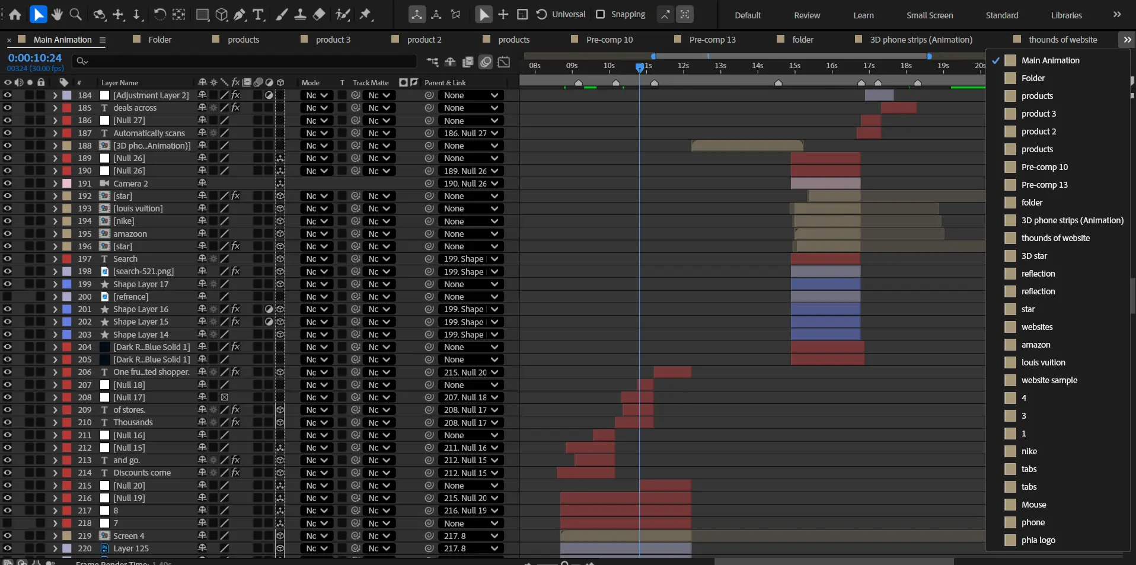Select the Hand tool

[x=57, y=14]
